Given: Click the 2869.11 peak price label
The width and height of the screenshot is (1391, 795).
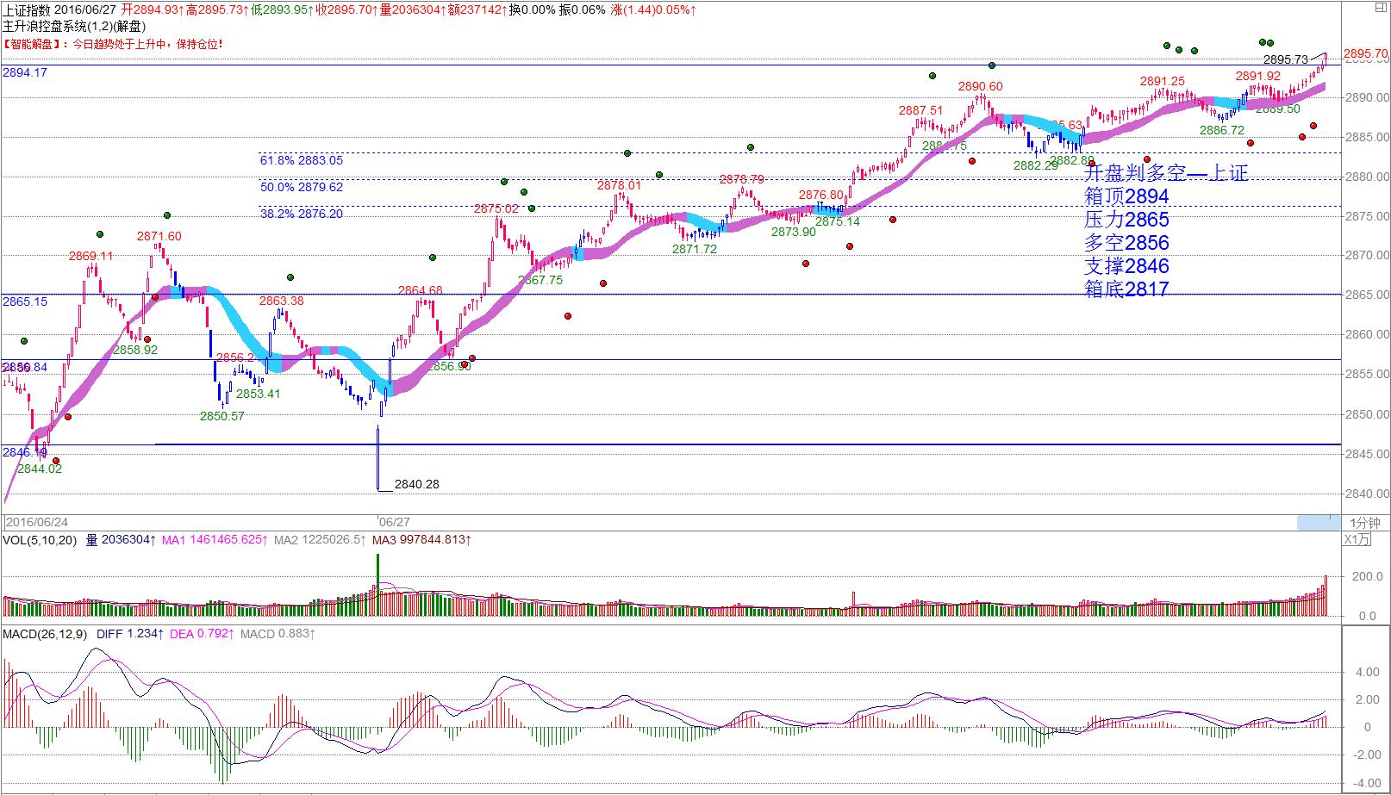Looking at the screenshot, I should (91, 256).
